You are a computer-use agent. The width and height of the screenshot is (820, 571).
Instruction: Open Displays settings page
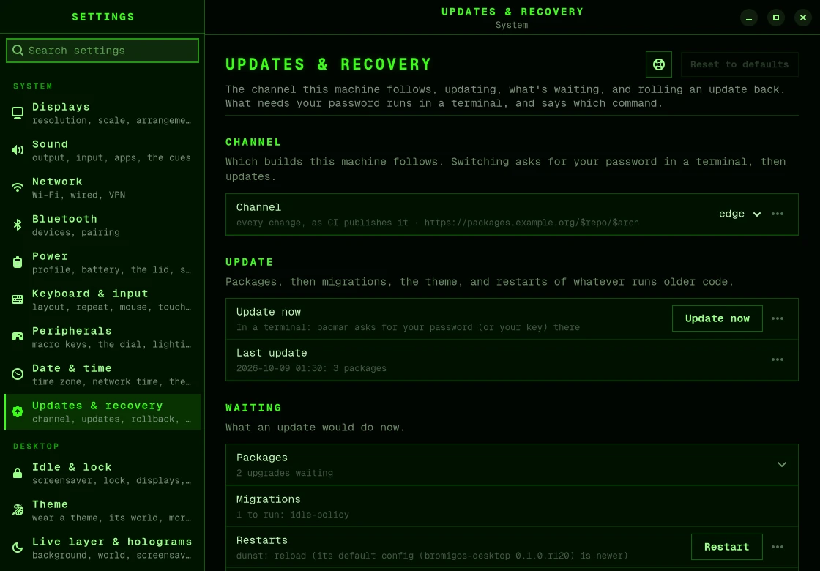click(x=102, y=113)
